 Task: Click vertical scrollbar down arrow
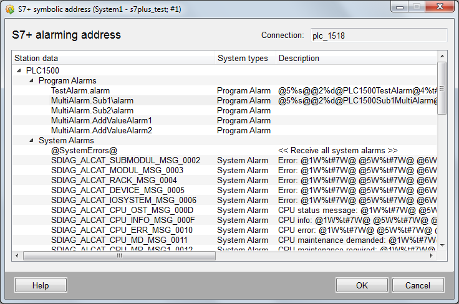pyautogui.click(x=442, y=245)
